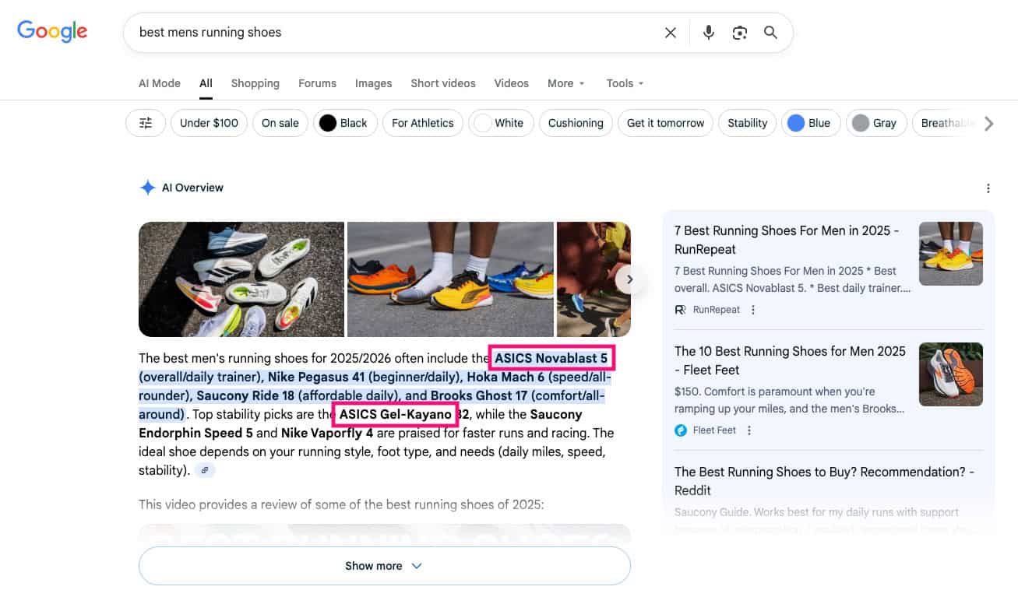Click the AI Overview sparkle icon
The width and height of the screenshot is (1018, 590).
point(147,187)
